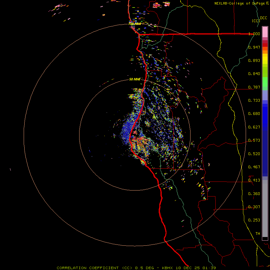Select the 1.000 legend value
This screenshot has width=270, height=270.
(x=254, y=34)
